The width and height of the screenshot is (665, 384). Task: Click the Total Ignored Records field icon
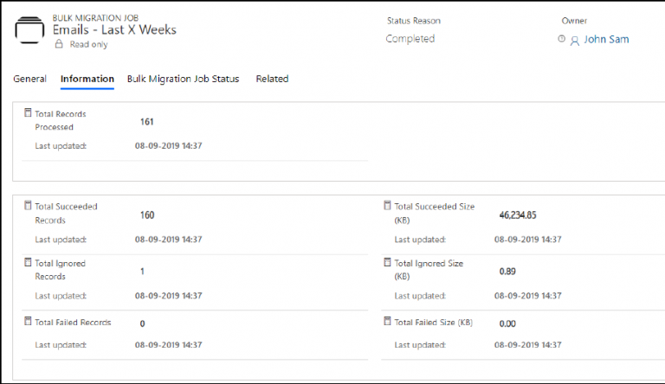click(x=28, y=263)
